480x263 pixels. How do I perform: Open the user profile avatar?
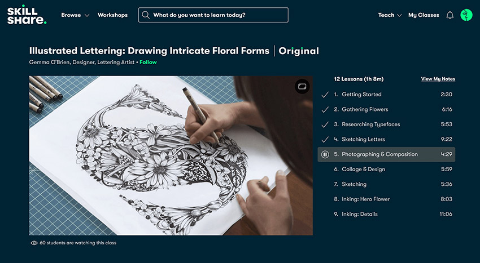tap(466, 15)
